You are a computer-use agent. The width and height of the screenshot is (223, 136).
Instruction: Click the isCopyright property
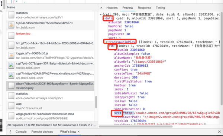pos(129,97)
